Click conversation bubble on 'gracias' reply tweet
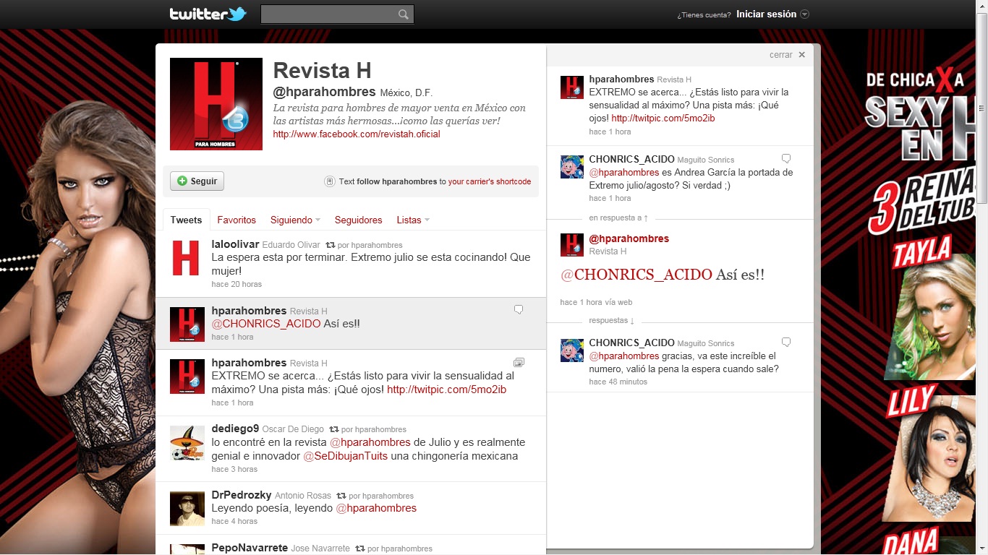The width and height of the screenshot is (988, 555). coord(786,342)
